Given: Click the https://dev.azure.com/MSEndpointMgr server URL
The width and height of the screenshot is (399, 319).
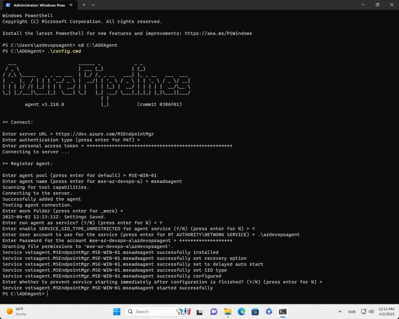Looking at the screenshot, I should point(105,134).
